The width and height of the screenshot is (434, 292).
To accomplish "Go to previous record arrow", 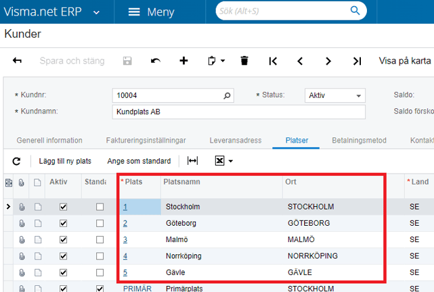I will coord(300,61).
